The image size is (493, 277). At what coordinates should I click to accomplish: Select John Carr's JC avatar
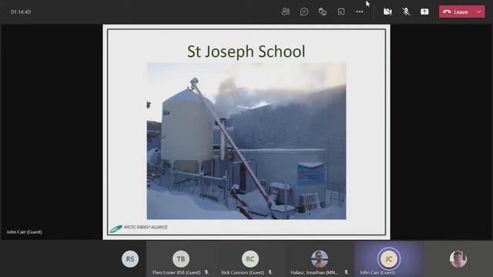coord(389,259)
